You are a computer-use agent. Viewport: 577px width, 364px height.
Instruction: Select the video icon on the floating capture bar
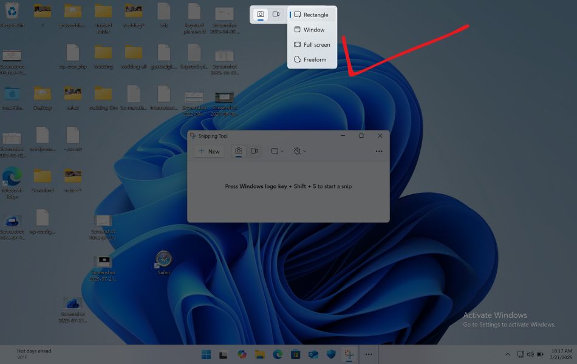[276, 14]
